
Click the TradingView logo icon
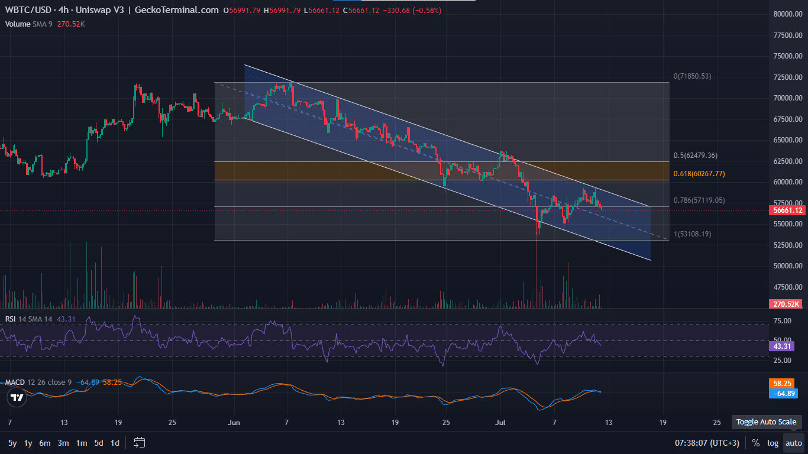[17, 398]
